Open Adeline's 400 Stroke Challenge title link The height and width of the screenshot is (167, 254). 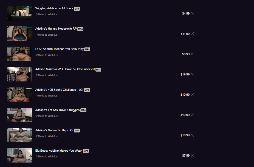pyautogui.click(x=59, y=90)
